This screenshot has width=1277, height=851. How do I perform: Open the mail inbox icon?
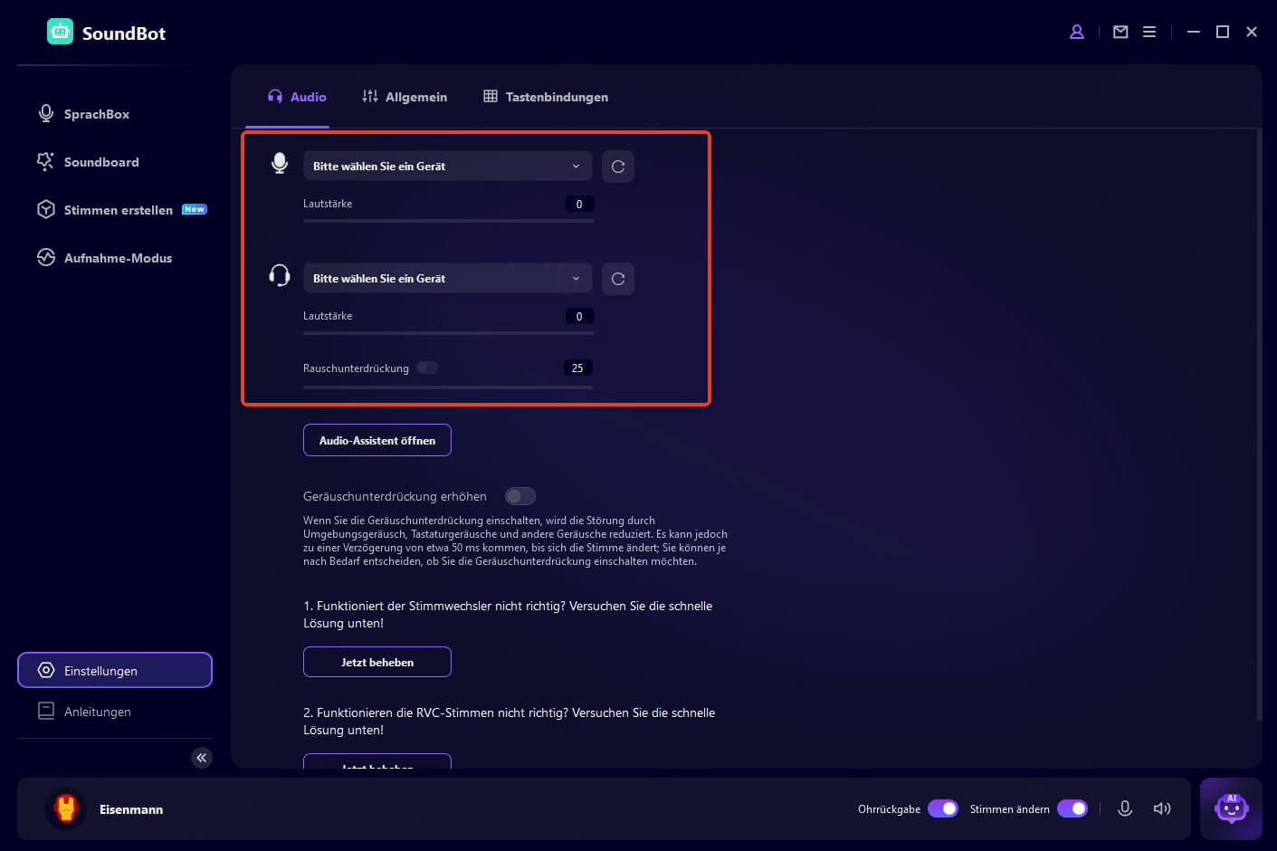coord(1120,32)
